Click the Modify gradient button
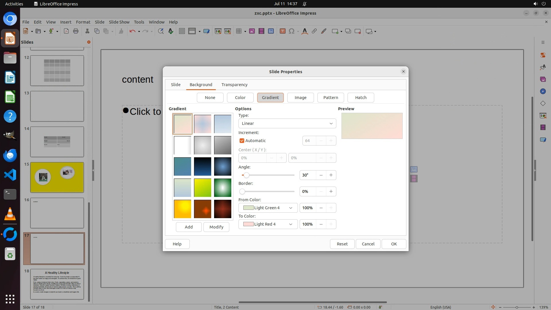Image resolution: width=551 pixels, height=310 pixels. pyautogui.click(x=216, y=227)
